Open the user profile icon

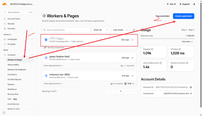click(x=194, y=4)
